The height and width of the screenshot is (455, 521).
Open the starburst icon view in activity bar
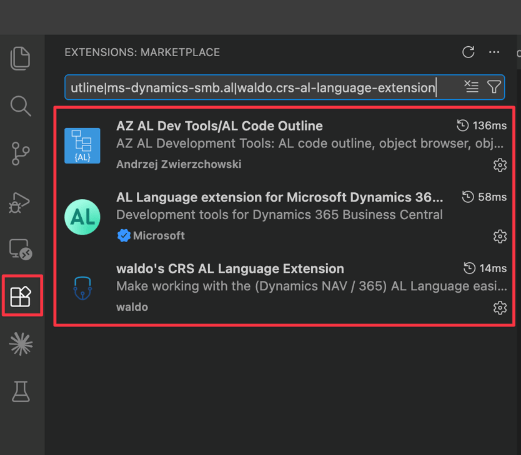pos(21,344)
